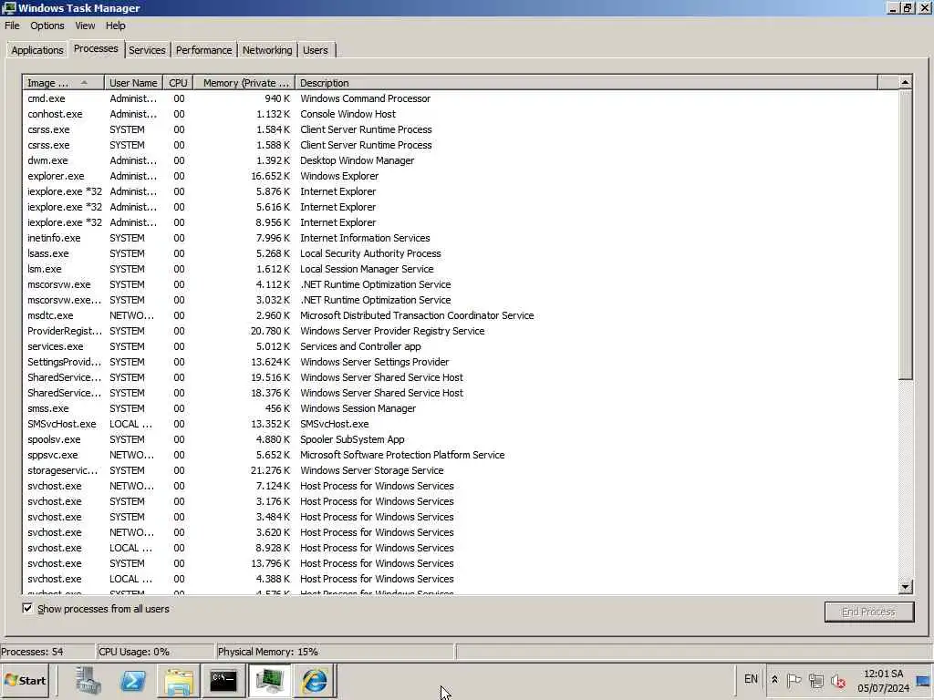Click the Processes: 54 status bar entry
The image size is (934, 700).
coord(47,651)
